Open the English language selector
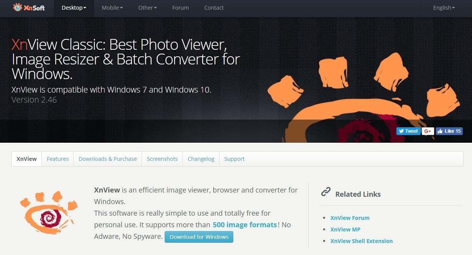The image size is (472, 255). (444, 8)
